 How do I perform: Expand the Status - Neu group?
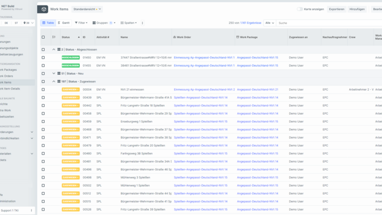[x=53, y=73]
